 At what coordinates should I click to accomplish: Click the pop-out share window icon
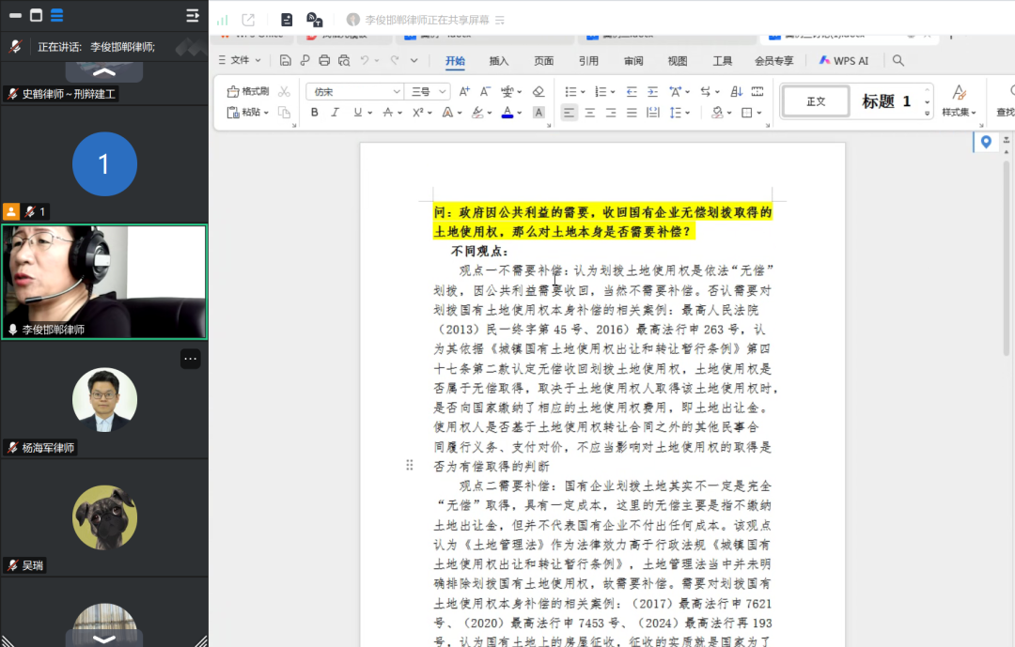[248, 20]
